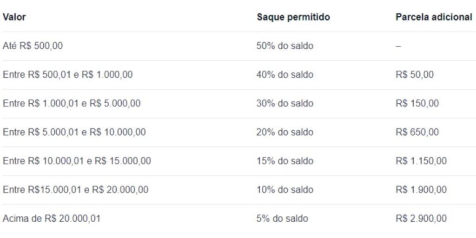This screenshot has height=238, width=476.
Task: Select the "Acima de R$ 20.000,01" cell
Action: pyautogui.click(x=52, y=218)
